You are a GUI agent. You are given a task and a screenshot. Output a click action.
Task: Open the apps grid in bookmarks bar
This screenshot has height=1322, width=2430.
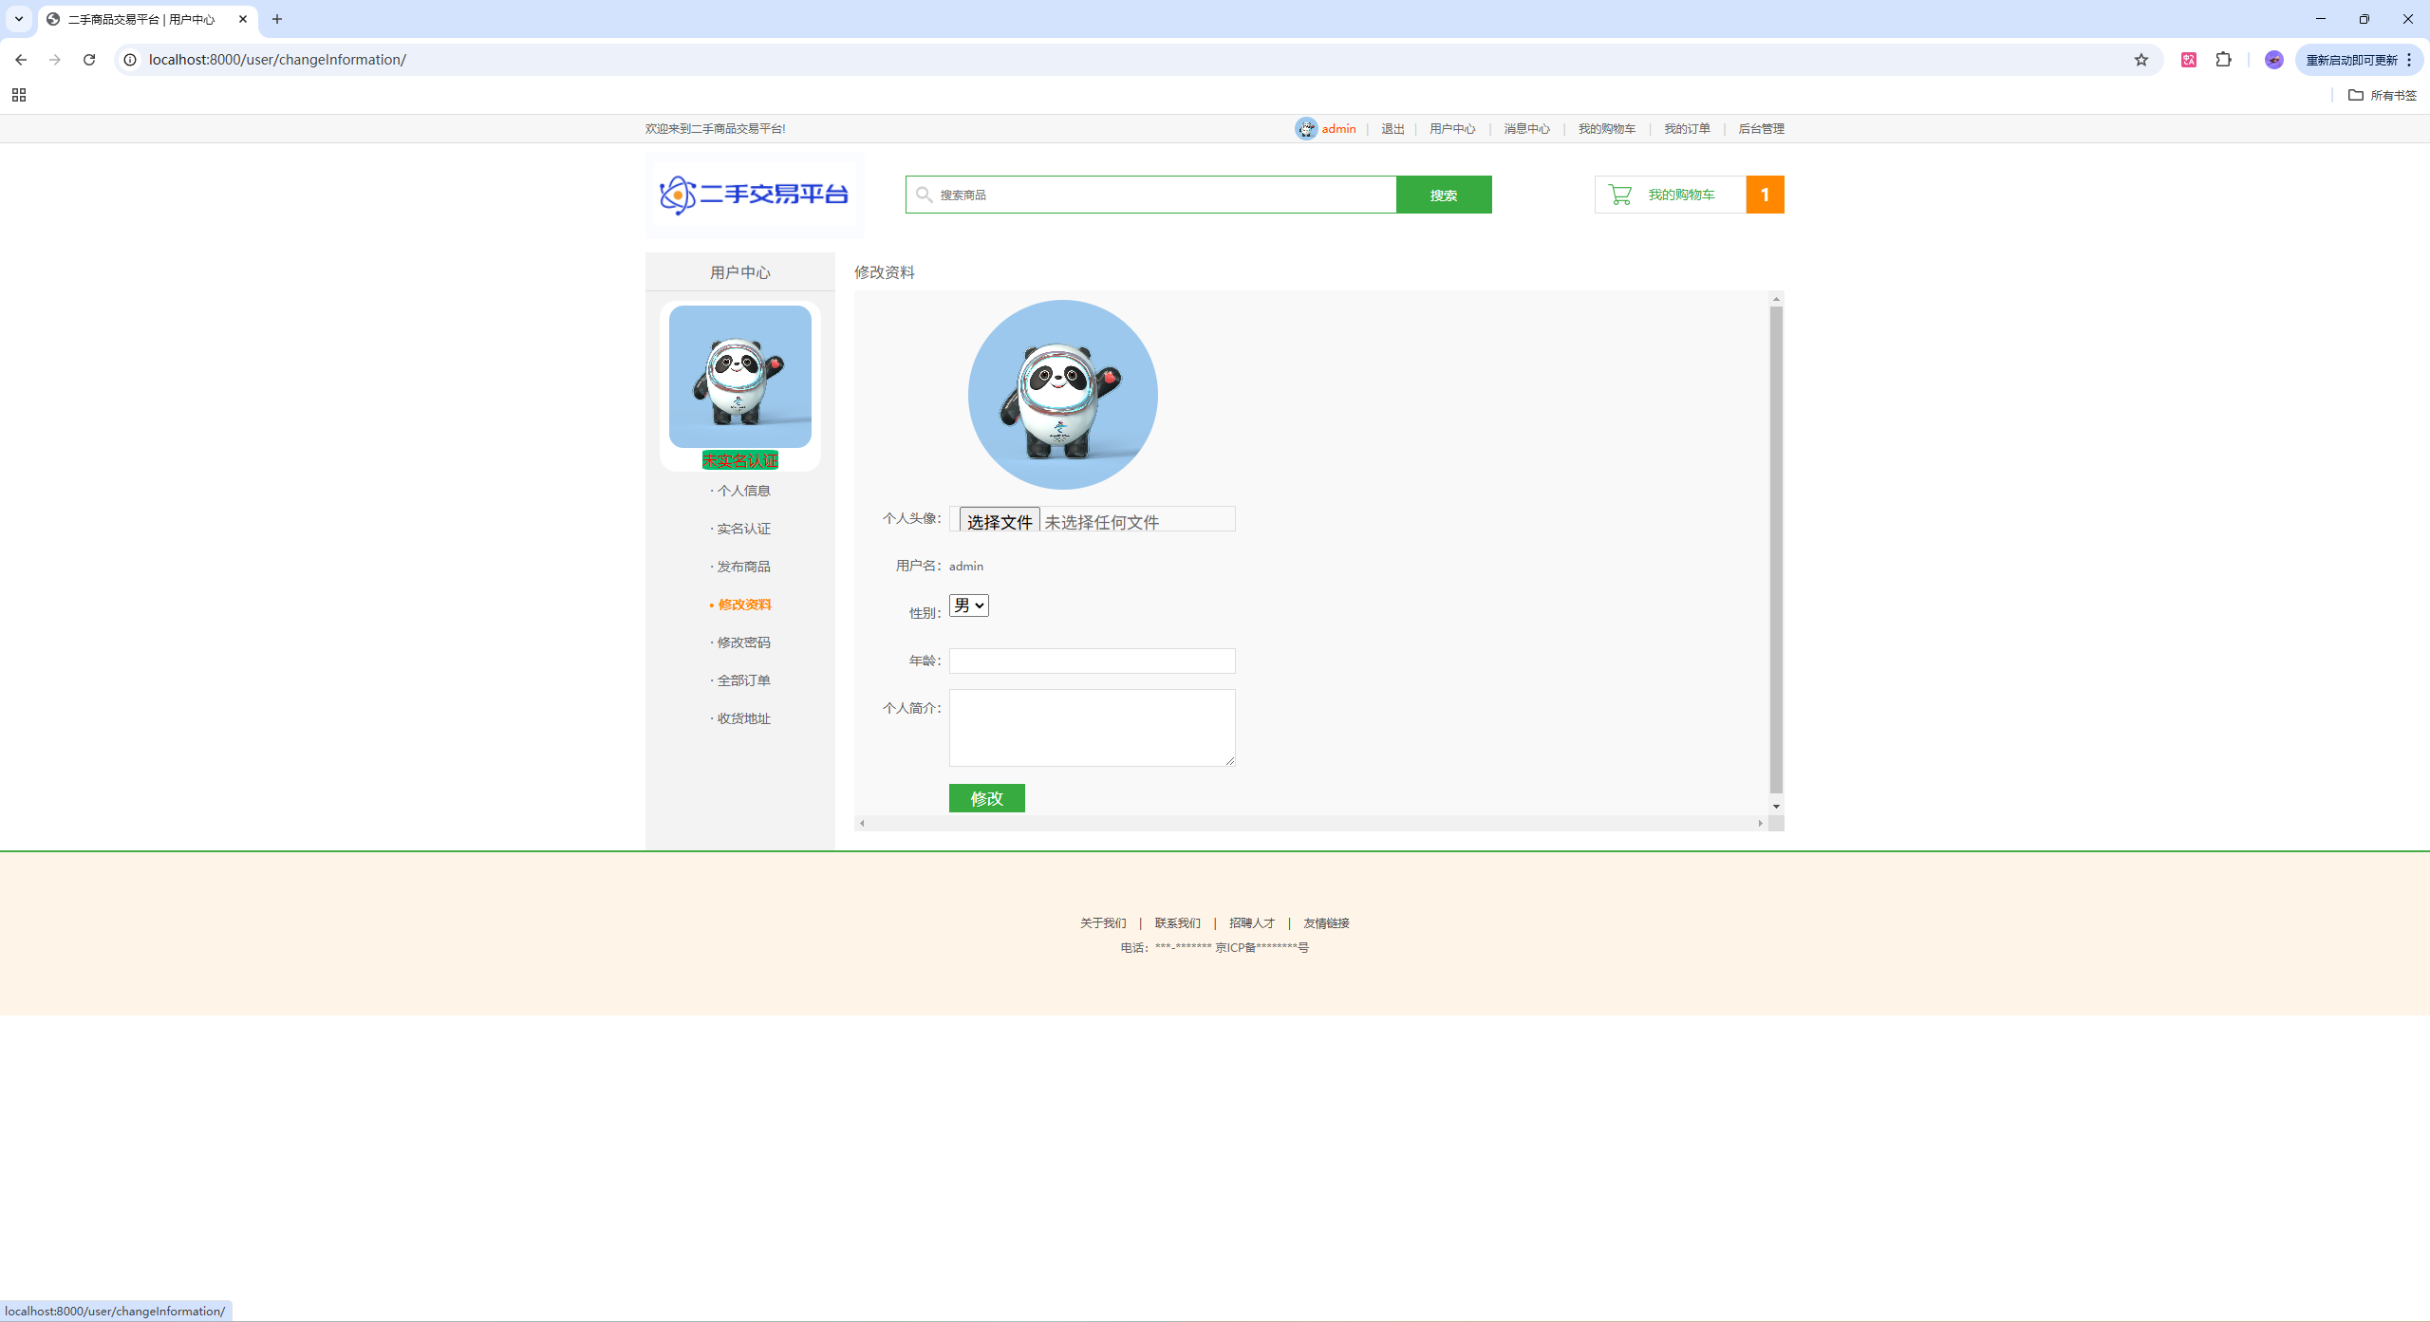click(x=19, y=95)
